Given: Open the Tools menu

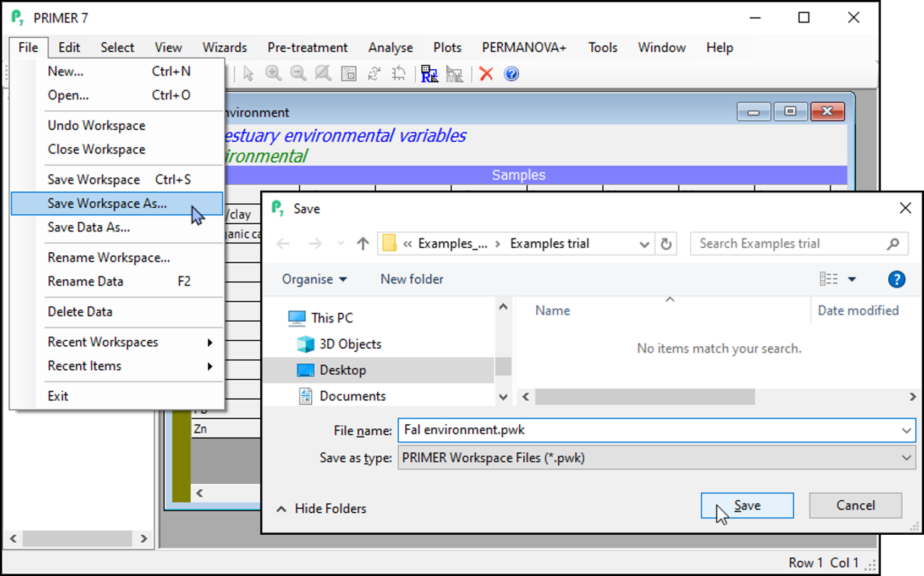Looking at the screenshot, I should pos(603,48).
